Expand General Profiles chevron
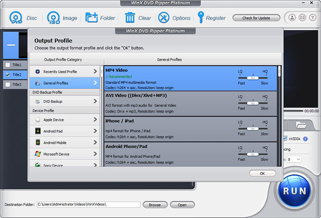Image resolution: width=321 pixels, height=218 pixels. tap(95, 83)
